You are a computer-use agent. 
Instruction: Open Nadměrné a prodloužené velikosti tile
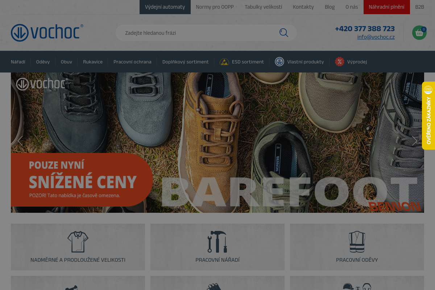(x=78, y=247)
